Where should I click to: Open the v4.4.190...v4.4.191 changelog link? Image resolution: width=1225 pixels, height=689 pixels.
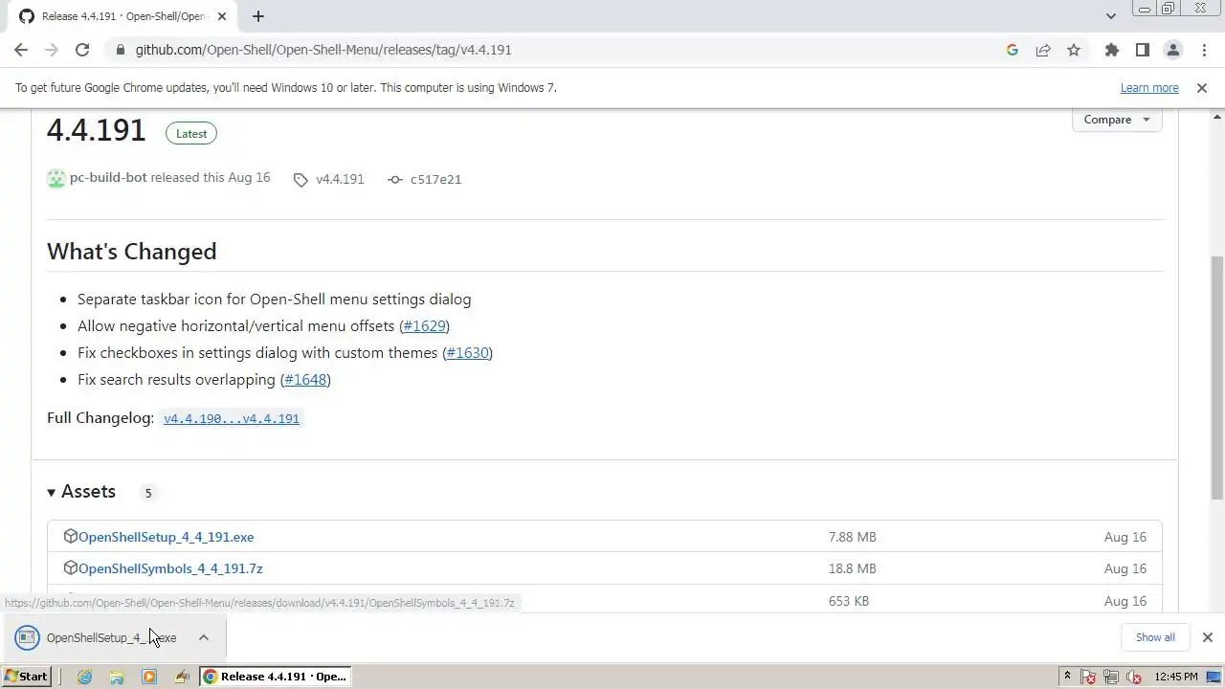point(232,419)
